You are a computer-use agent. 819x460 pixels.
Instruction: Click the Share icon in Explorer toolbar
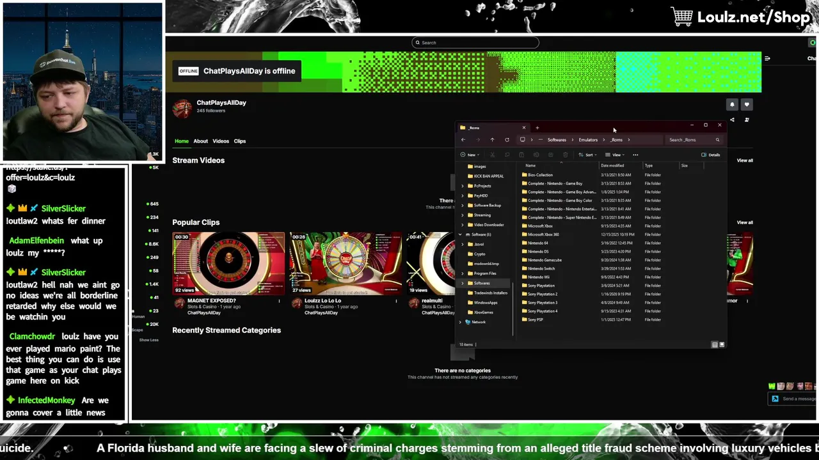click(x=551, y=155)
